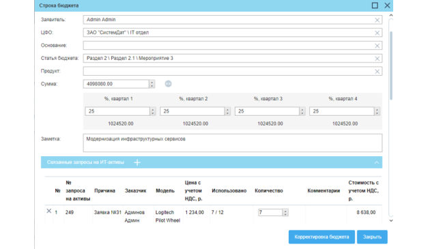Remove row 1 from the requests table

[49, 211]
